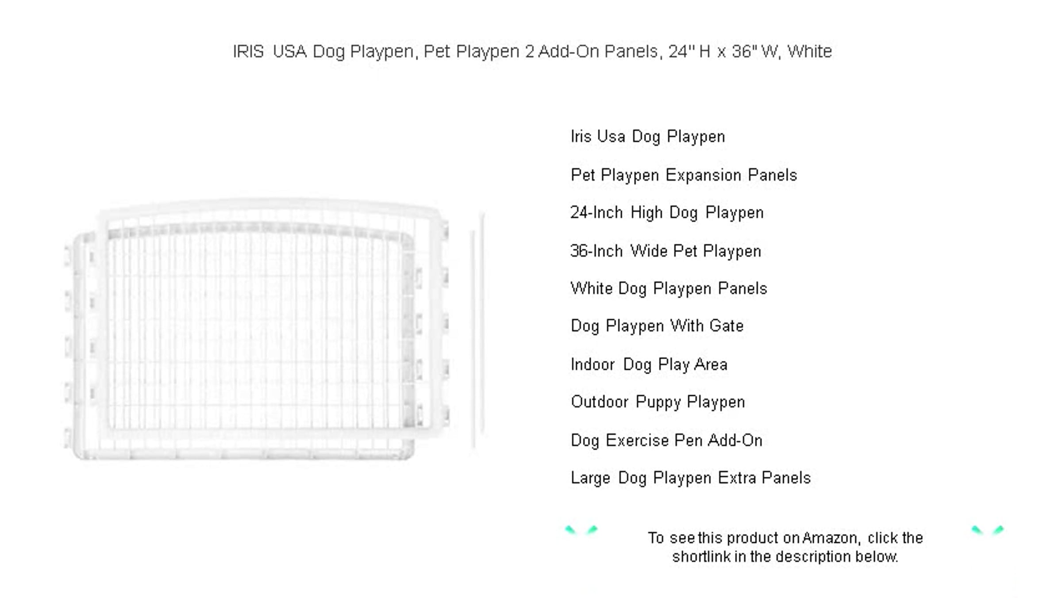This screenshot has height=598, width=1062.
Task: Select 'Pet Playpen Expansion Panels' line
Action: point(684,175)
